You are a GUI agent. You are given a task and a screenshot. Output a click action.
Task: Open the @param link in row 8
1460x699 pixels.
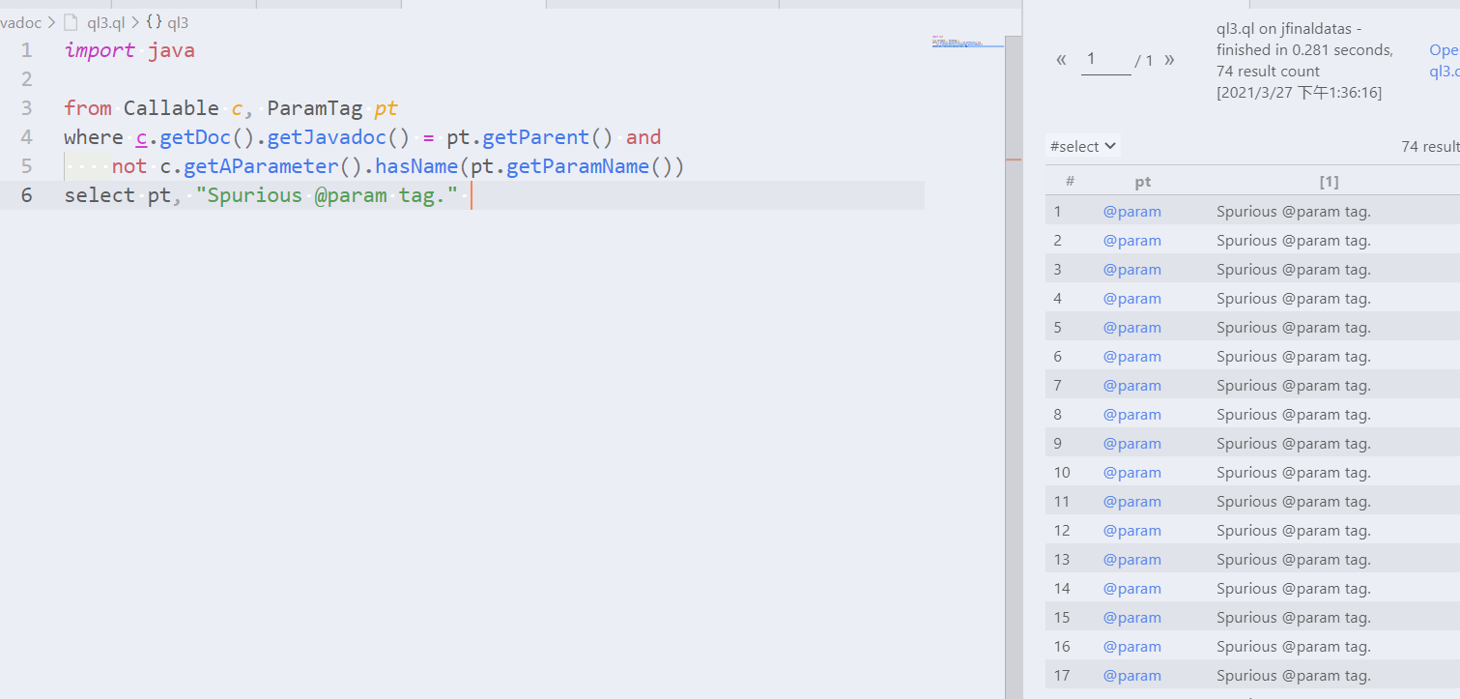point(1132,415)
